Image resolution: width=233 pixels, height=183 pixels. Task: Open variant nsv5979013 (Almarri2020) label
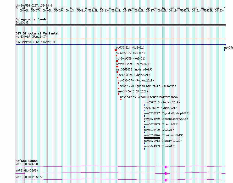pyautogui.click(x=163, y=141)
